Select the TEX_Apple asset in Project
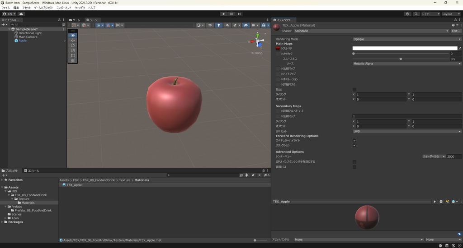 tap(74, 185)
